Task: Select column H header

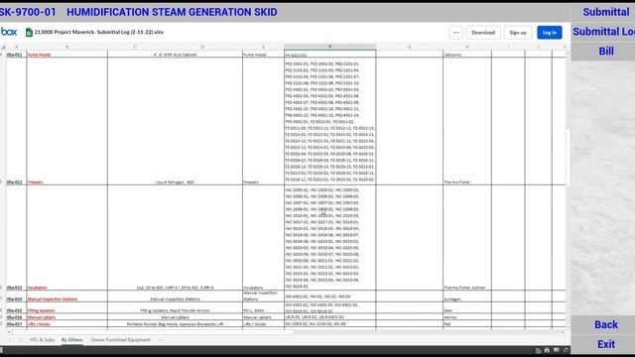Action: [x=467, y=47]
